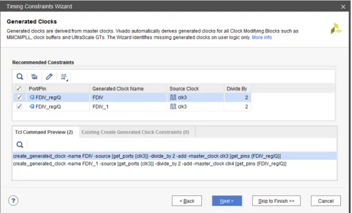Open Existing Create Generated Clock Constraints tab
This screenshot has width=352, height=213.
(x=136, y=132)
